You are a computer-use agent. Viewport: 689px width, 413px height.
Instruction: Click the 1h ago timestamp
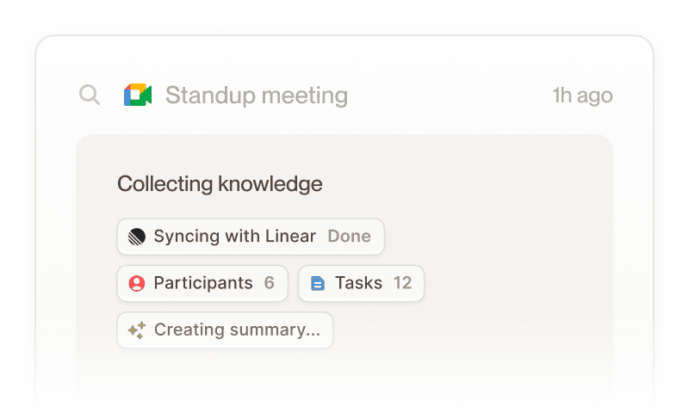coord(582,96)
